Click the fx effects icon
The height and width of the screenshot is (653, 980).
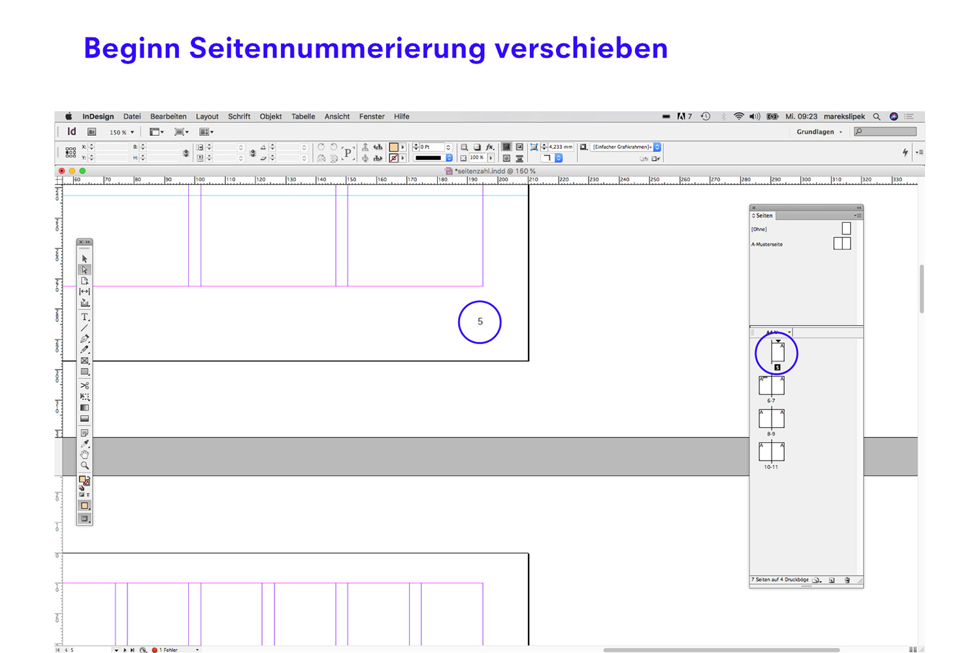[x=489, y=147]
